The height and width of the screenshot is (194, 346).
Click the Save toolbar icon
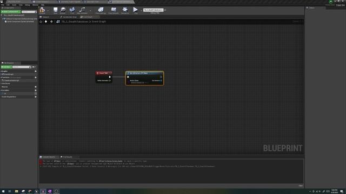55,10
